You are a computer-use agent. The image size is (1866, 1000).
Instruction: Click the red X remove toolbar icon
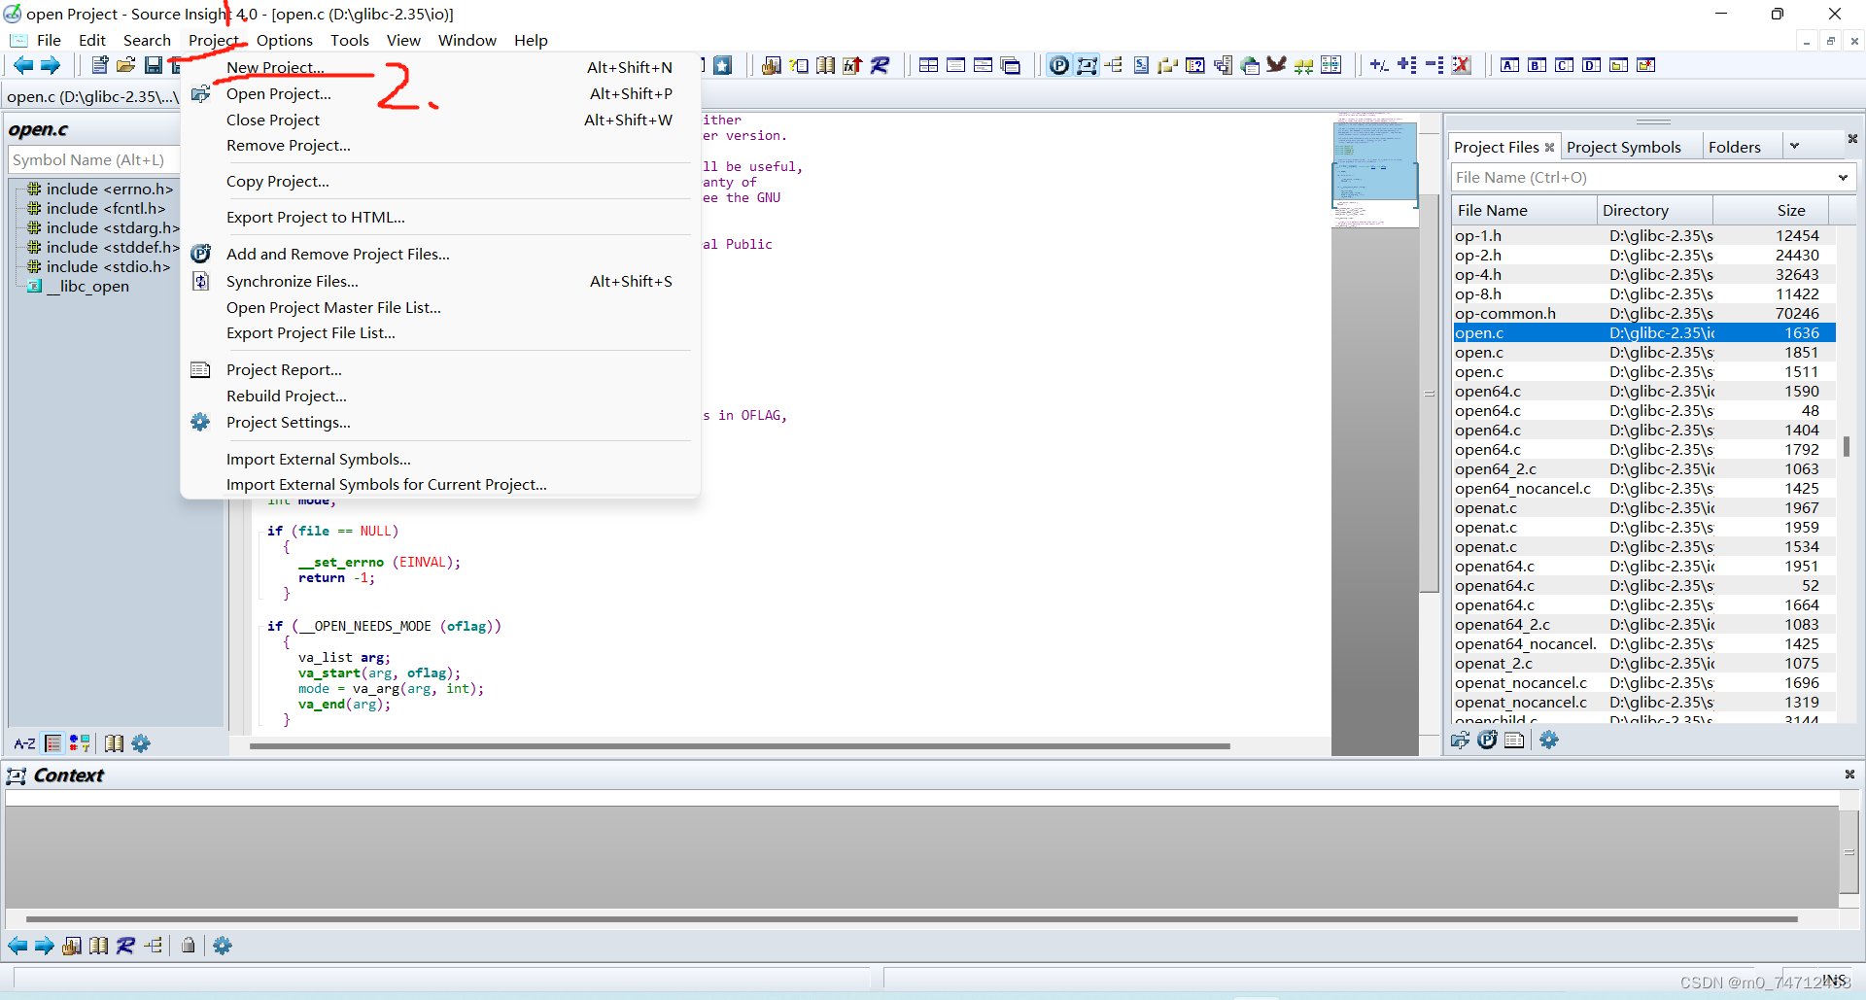pos(1462,65)
